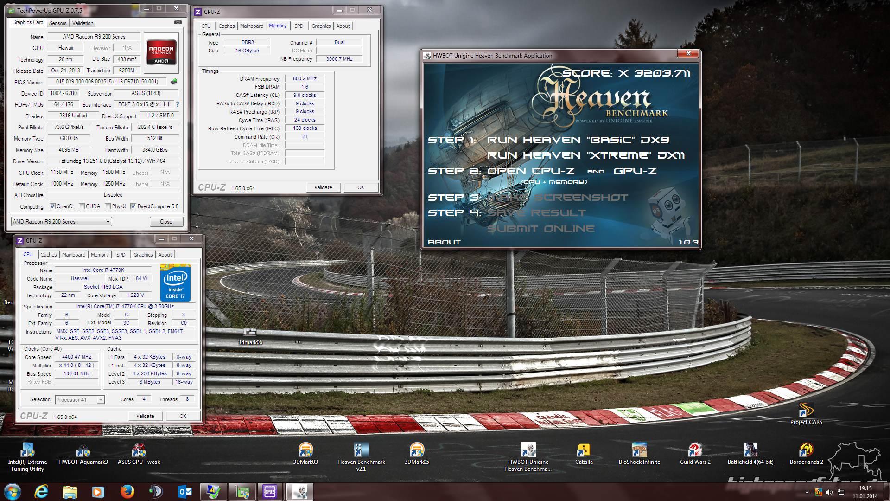Open Windows Explorer folder in taskbar

coord(70,492)
